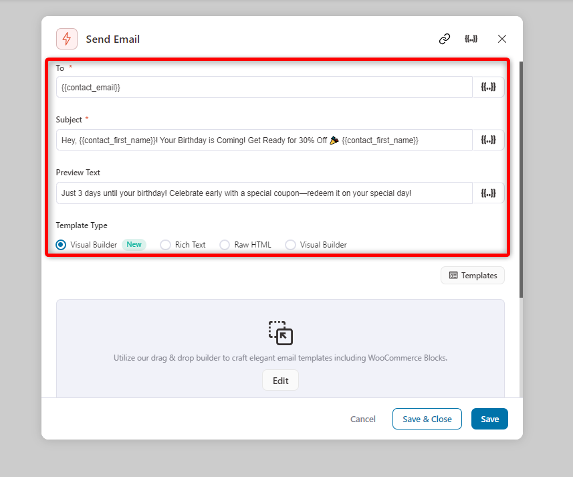Open merge tags icon in the dialog header
The width and height of the screenshot is (573, 477).
point(471,39)
